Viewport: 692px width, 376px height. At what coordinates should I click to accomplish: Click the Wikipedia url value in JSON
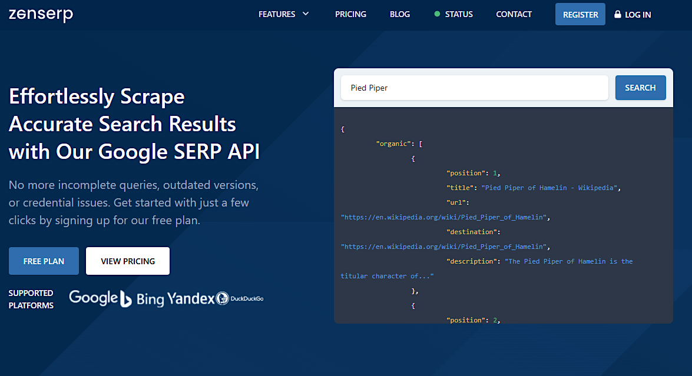point(443,217)
